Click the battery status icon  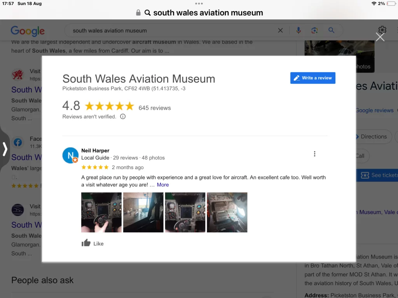coord(391,3)
